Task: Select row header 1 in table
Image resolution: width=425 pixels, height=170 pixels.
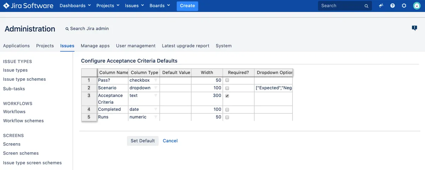Action: pyautogui.click(x=89, y=80)
